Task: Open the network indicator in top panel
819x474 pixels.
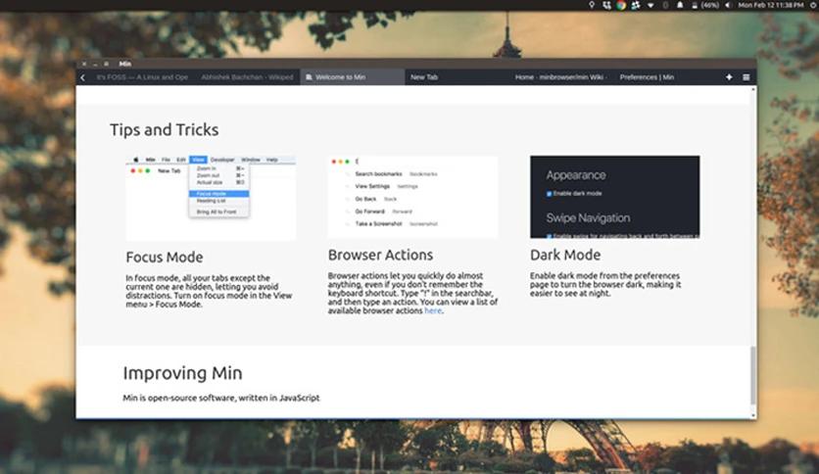Action: pos(650,5)
